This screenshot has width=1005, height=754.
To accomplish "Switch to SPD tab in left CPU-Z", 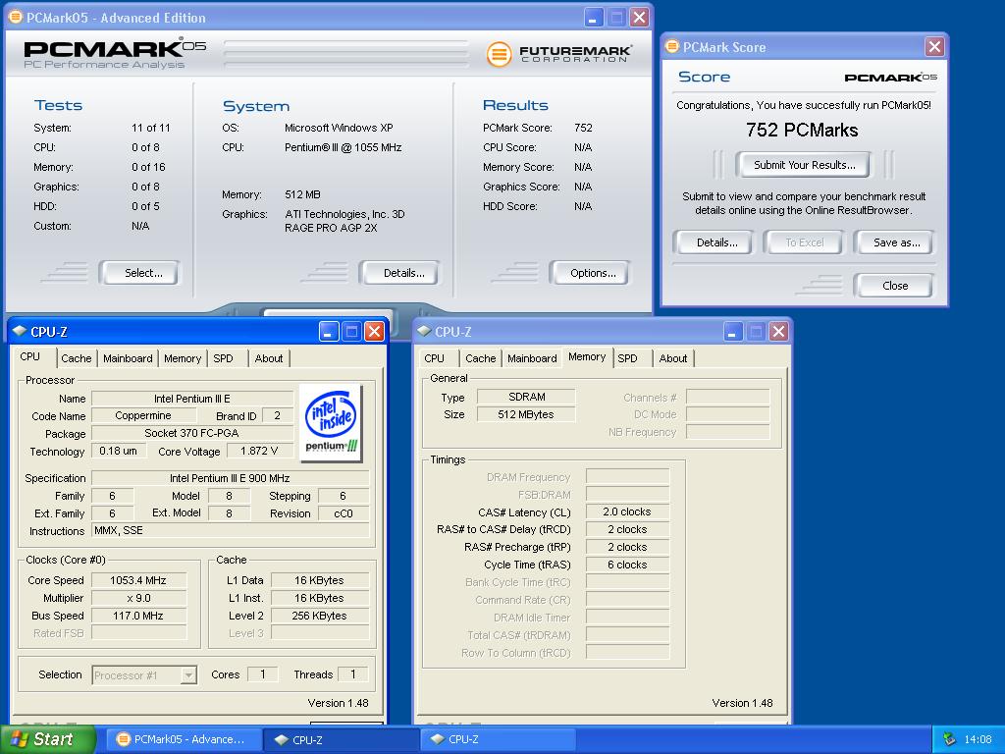I will pyautogui.click(x=223, y=358).
